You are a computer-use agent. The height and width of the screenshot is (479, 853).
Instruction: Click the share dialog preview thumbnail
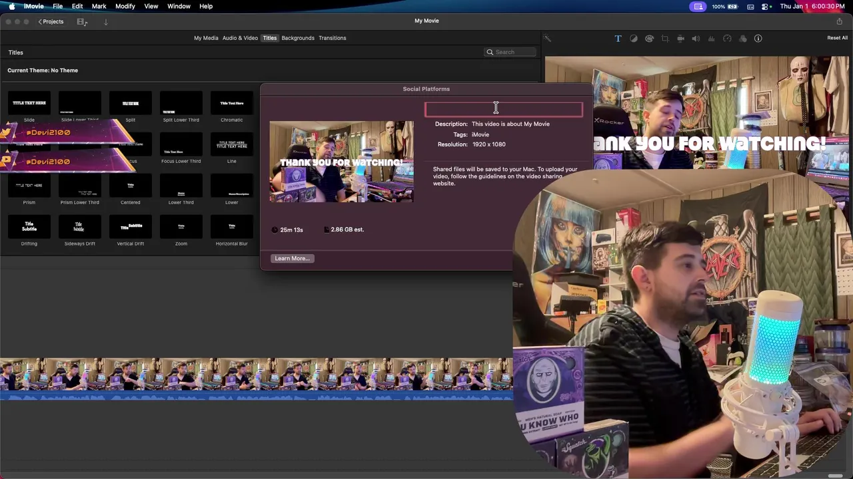(341, 162)
